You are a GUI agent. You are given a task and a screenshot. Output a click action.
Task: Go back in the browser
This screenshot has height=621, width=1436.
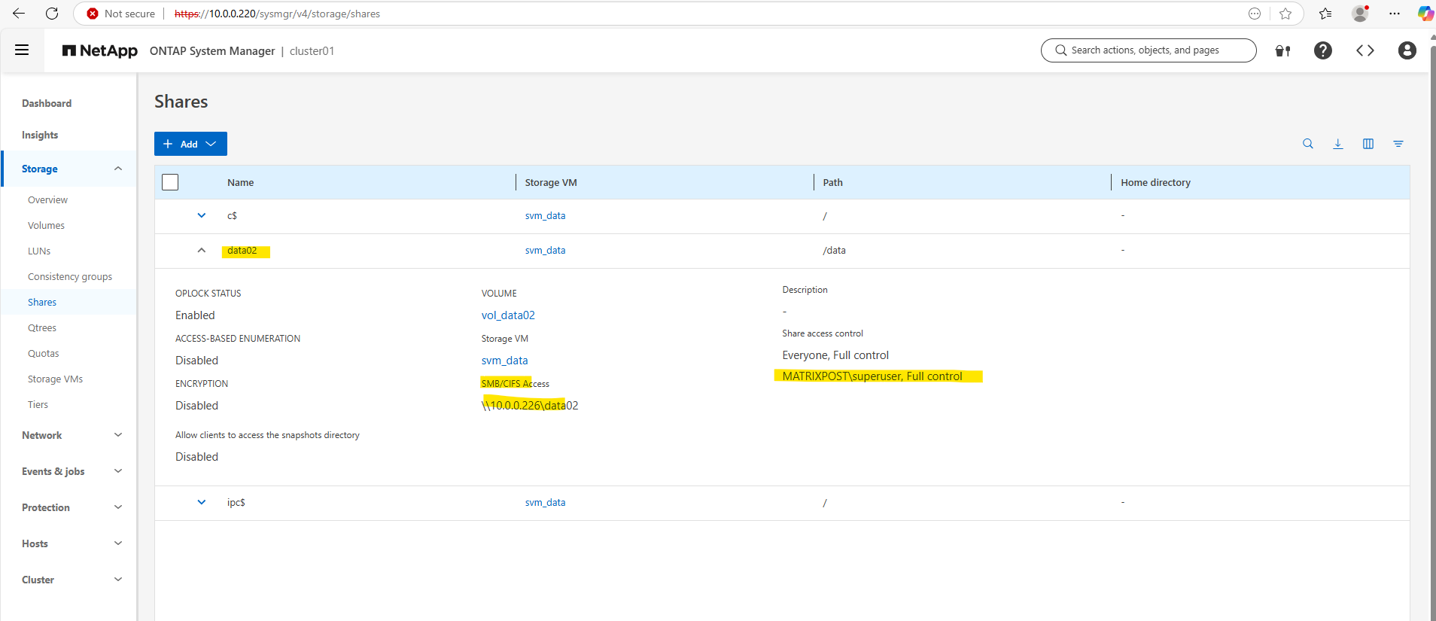(x=19, y=14)
